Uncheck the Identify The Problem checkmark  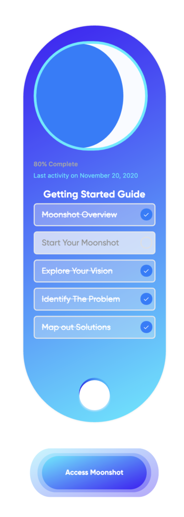coord(146,299)
